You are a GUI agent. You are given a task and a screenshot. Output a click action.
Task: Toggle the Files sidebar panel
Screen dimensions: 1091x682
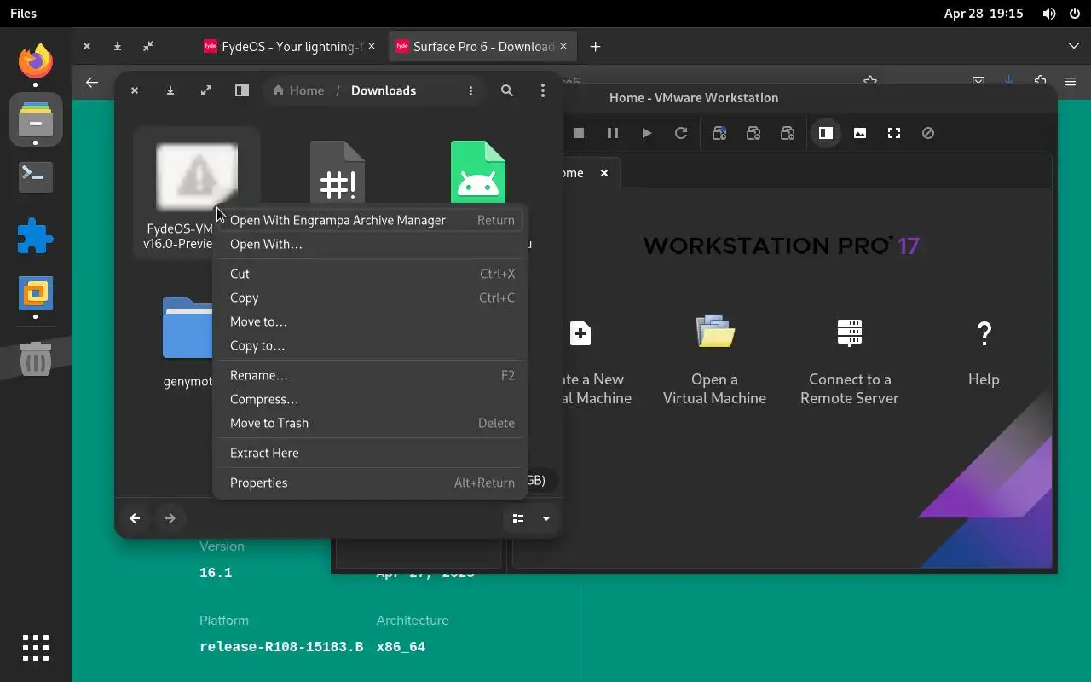(242, 90)
